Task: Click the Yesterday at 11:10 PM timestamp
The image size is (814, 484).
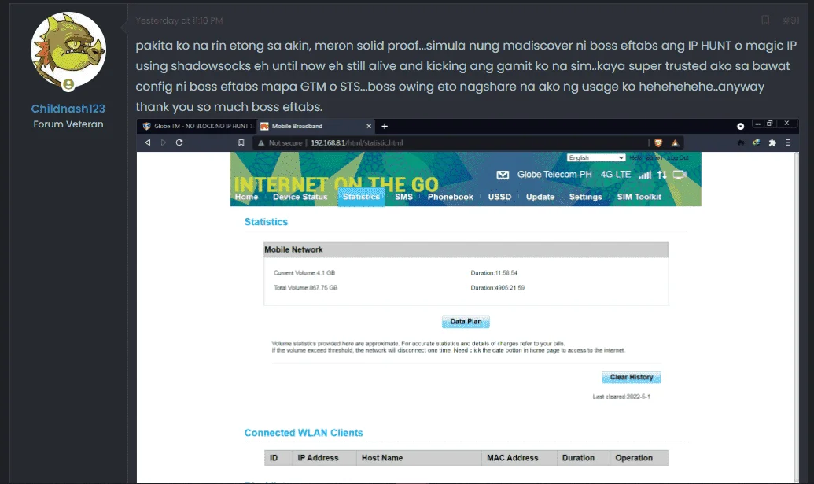Action: 179,20
